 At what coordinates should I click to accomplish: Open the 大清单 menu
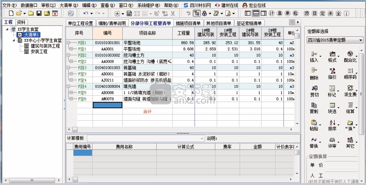[69, 5]
